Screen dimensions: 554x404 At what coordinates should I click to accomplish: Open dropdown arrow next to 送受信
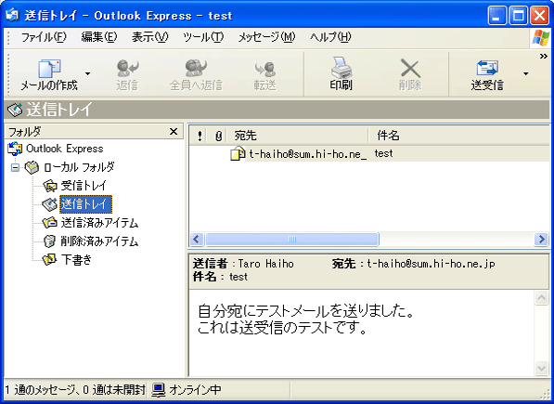click(x=526, y=74)
